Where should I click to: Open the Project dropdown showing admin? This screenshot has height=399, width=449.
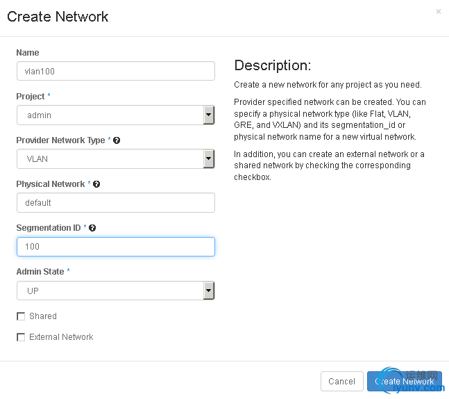pos(116,115)
